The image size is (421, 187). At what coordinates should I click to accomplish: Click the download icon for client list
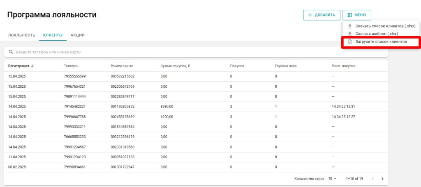pos(350,26)
